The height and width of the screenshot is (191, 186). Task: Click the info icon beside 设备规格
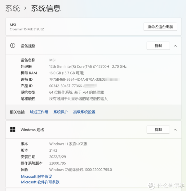[13, 46]
